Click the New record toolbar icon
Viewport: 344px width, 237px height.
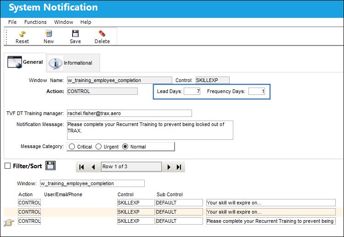tap(49, 33)
